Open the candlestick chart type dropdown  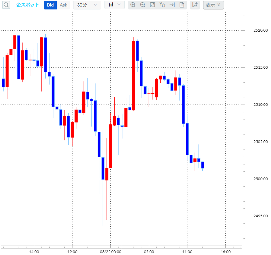[x=114, y=5]
